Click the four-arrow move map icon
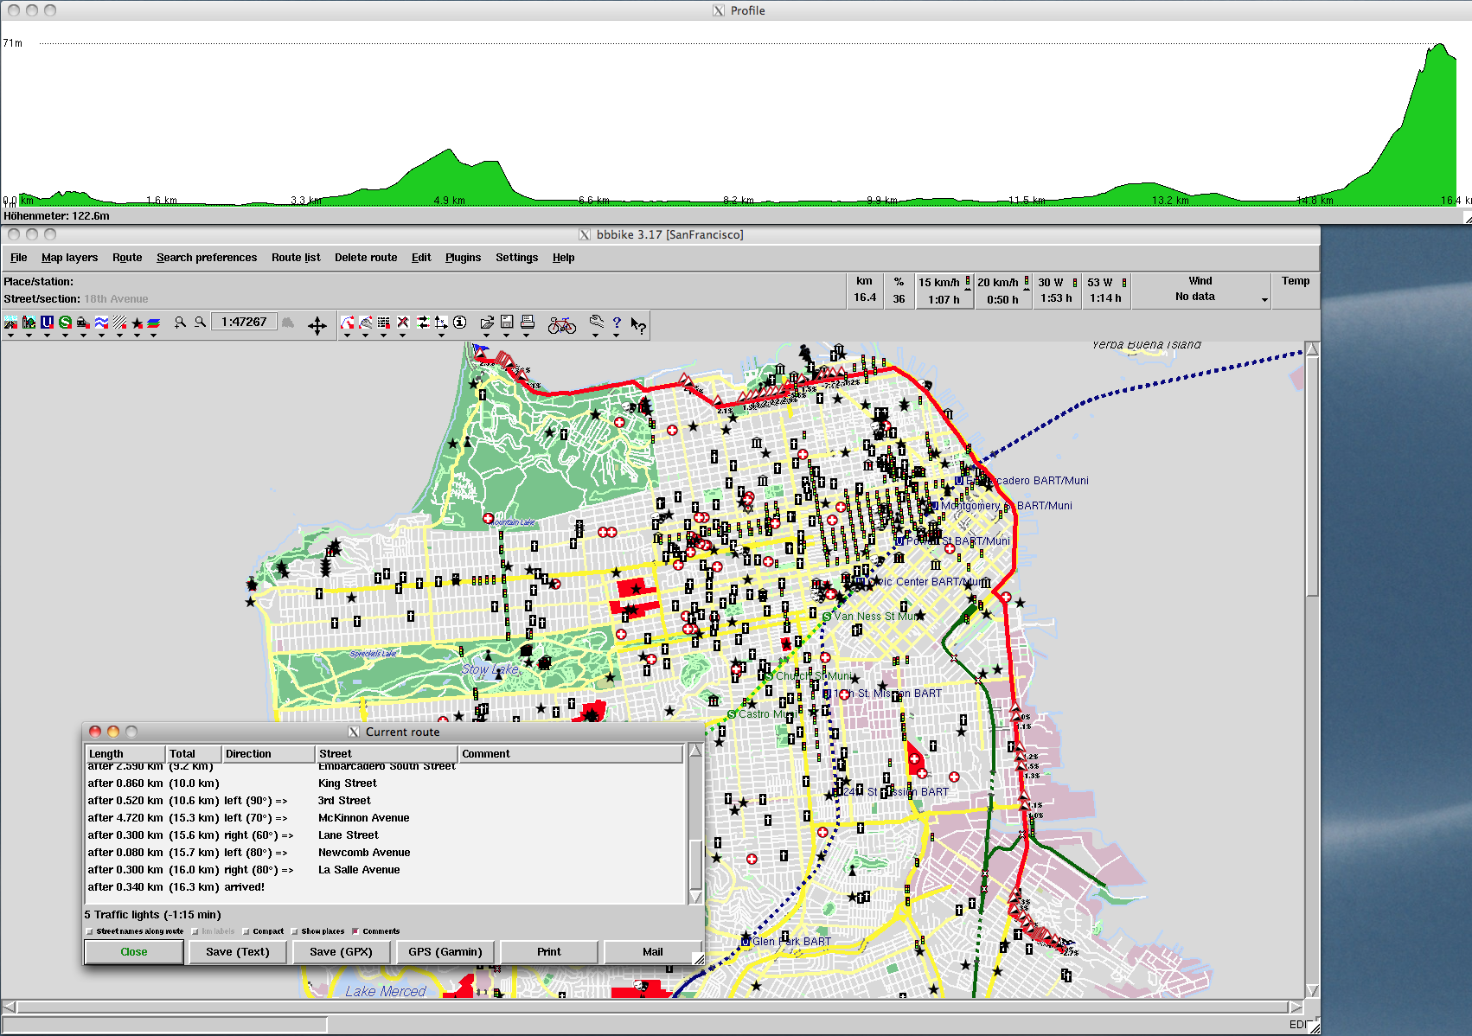The width and height of the screenshot is (1472, 1036). 317,325
